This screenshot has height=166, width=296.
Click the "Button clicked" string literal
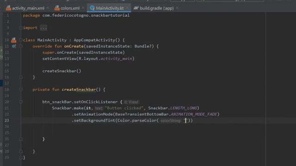(x=124, y=108)
